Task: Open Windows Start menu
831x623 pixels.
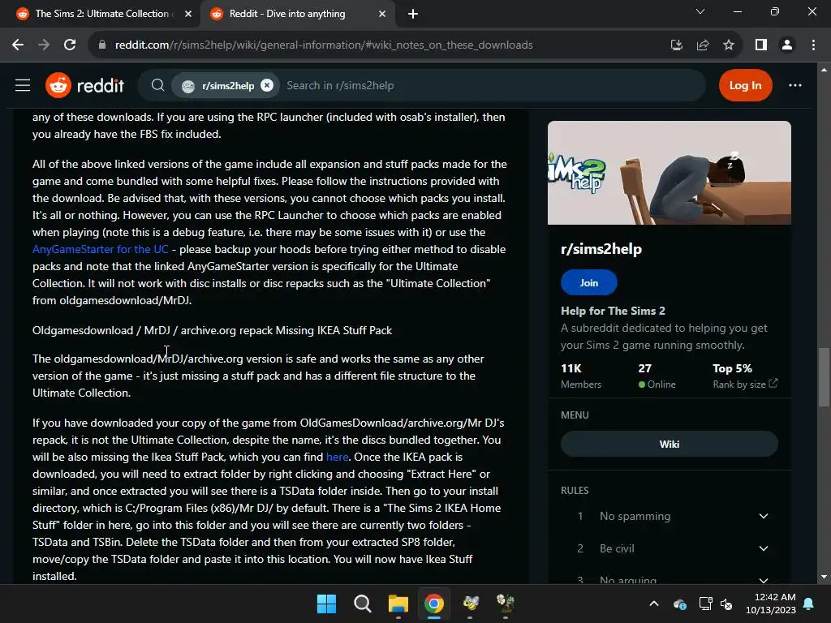Action: [x=326, y=604]
